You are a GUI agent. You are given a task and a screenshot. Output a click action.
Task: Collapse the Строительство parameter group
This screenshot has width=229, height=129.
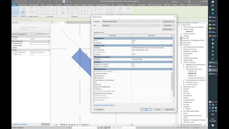click(171, 46)
